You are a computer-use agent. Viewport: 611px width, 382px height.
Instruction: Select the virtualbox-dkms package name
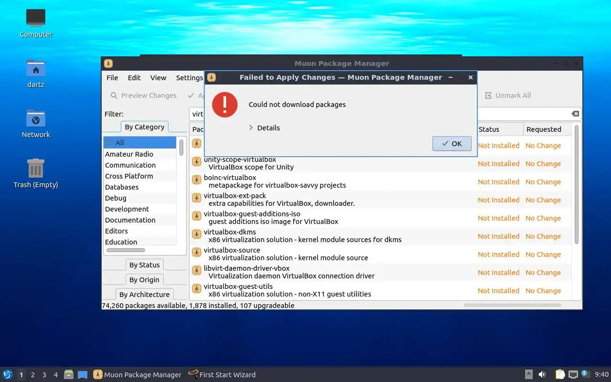[x=230, y=232]
